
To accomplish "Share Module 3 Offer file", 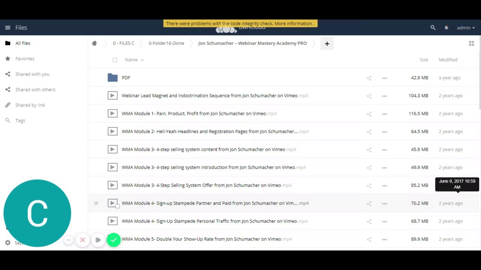I will click(x=369, y=186).
